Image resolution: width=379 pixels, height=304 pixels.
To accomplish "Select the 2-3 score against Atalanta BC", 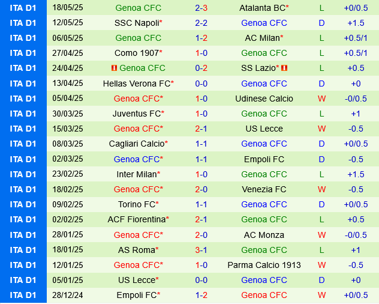I will (201, 7).
